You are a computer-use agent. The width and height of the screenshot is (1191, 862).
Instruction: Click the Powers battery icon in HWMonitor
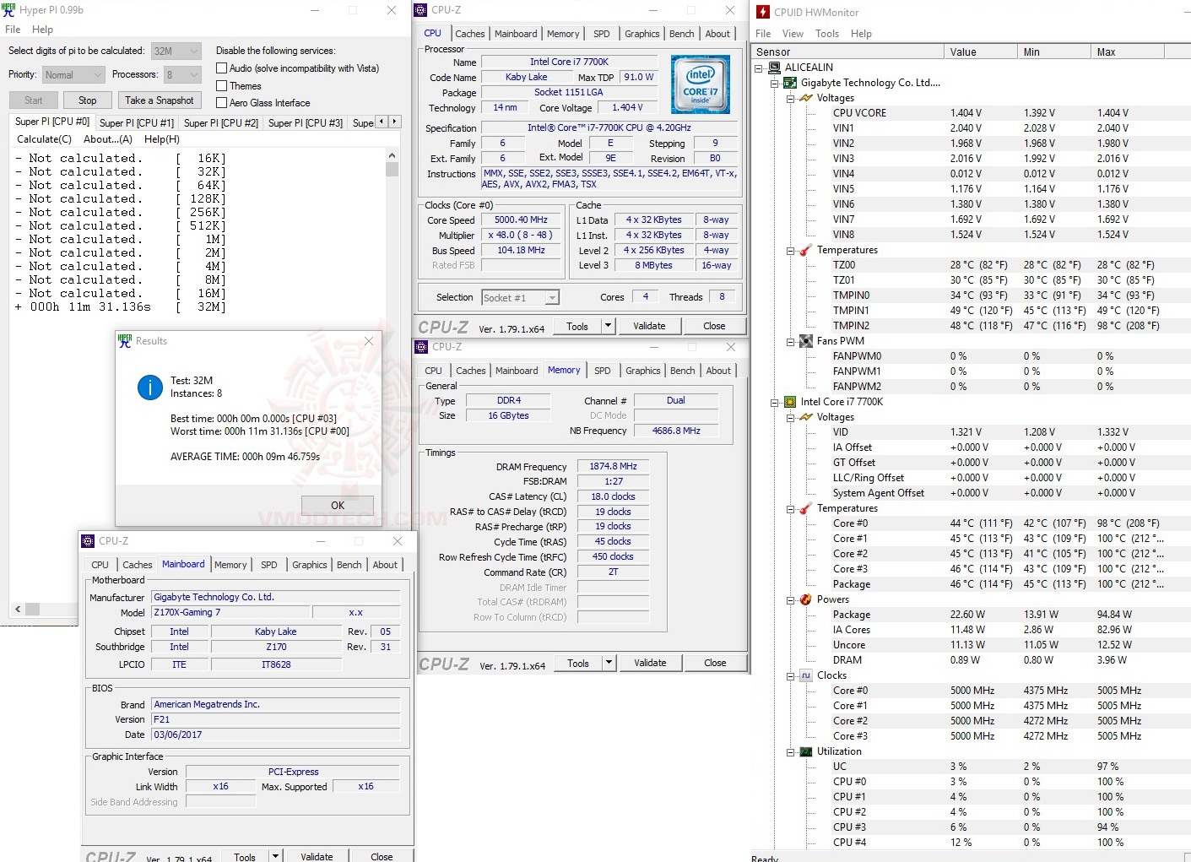[x=804, y=599]
